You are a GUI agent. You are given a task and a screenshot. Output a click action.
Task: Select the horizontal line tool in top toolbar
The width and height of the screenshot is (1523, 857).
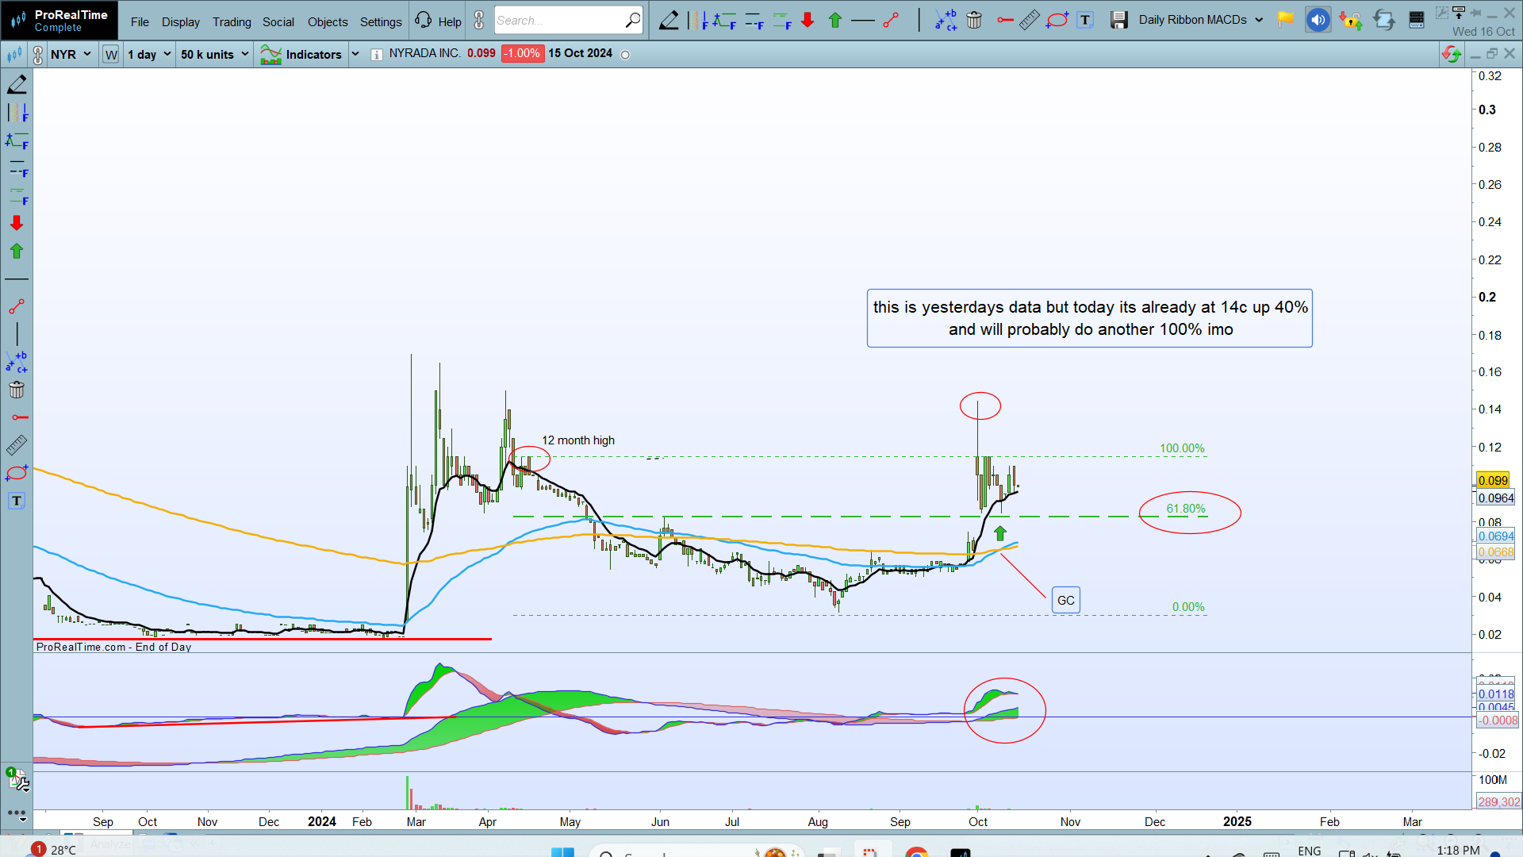tap(862, 21)
